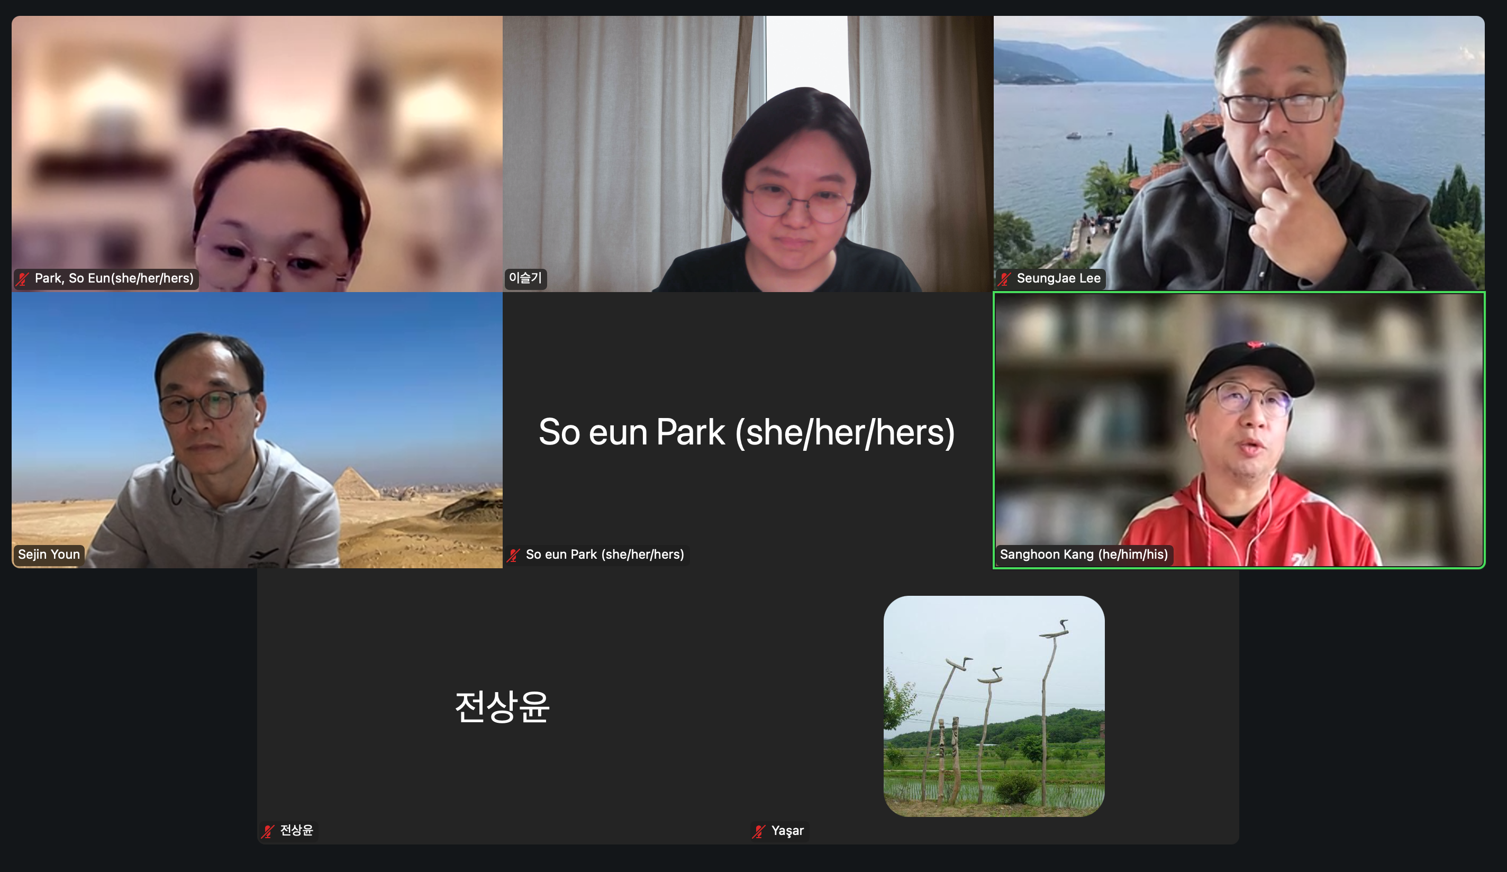Select the Sanghoon Kang (he/him/his) name label
This screenshot has width=1507, height=872.
tap(1084, 555)
